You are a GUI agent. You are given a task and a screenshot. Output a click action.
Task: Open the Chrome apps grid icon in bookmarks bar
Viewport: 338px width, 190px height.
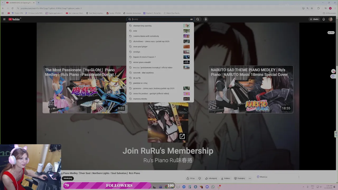coord(3,13)
